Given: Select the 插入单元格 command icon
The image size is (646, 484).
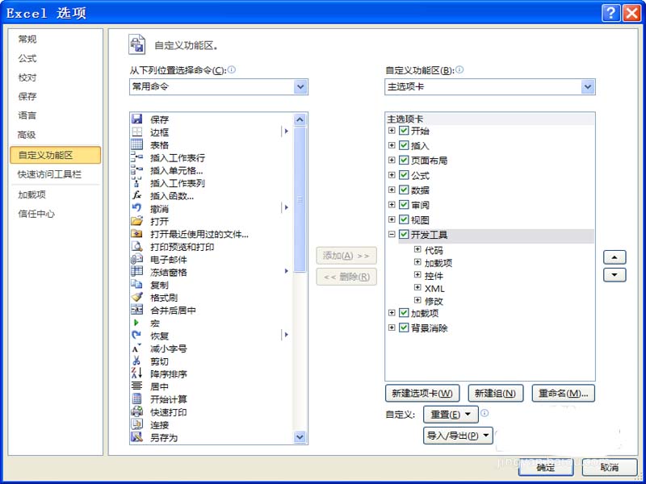Looking at the screenshot, I should click(x=136, y=170).
